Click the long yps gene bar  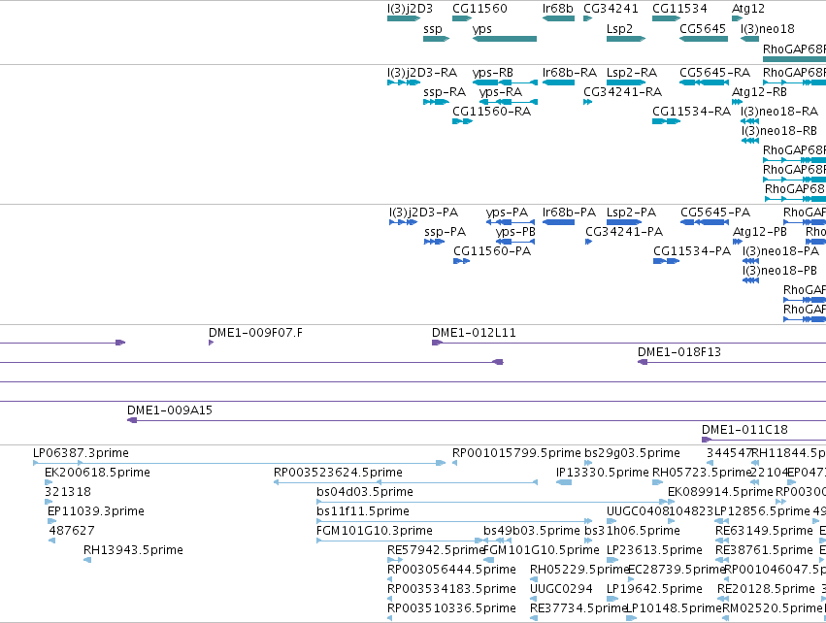click(505, 39)
